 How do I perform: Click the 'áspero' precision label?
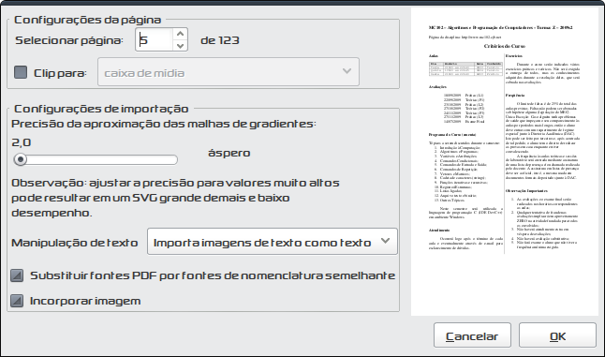point(229,153)
